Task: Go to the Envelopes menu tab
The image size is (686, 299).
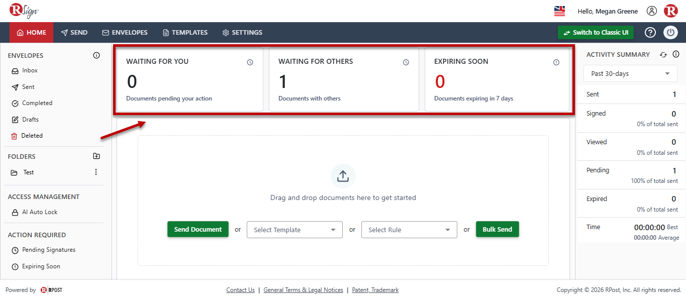Action: (125, 32)
